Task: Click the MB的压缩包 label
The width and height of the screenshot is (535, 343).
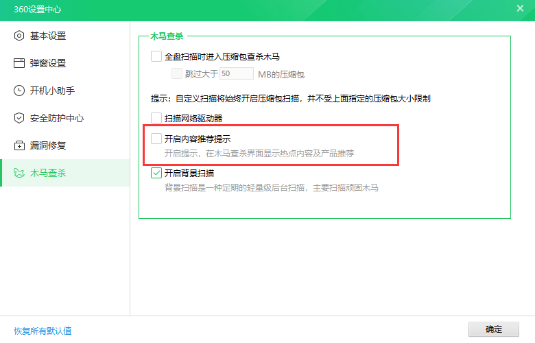Action: point(281,74)
